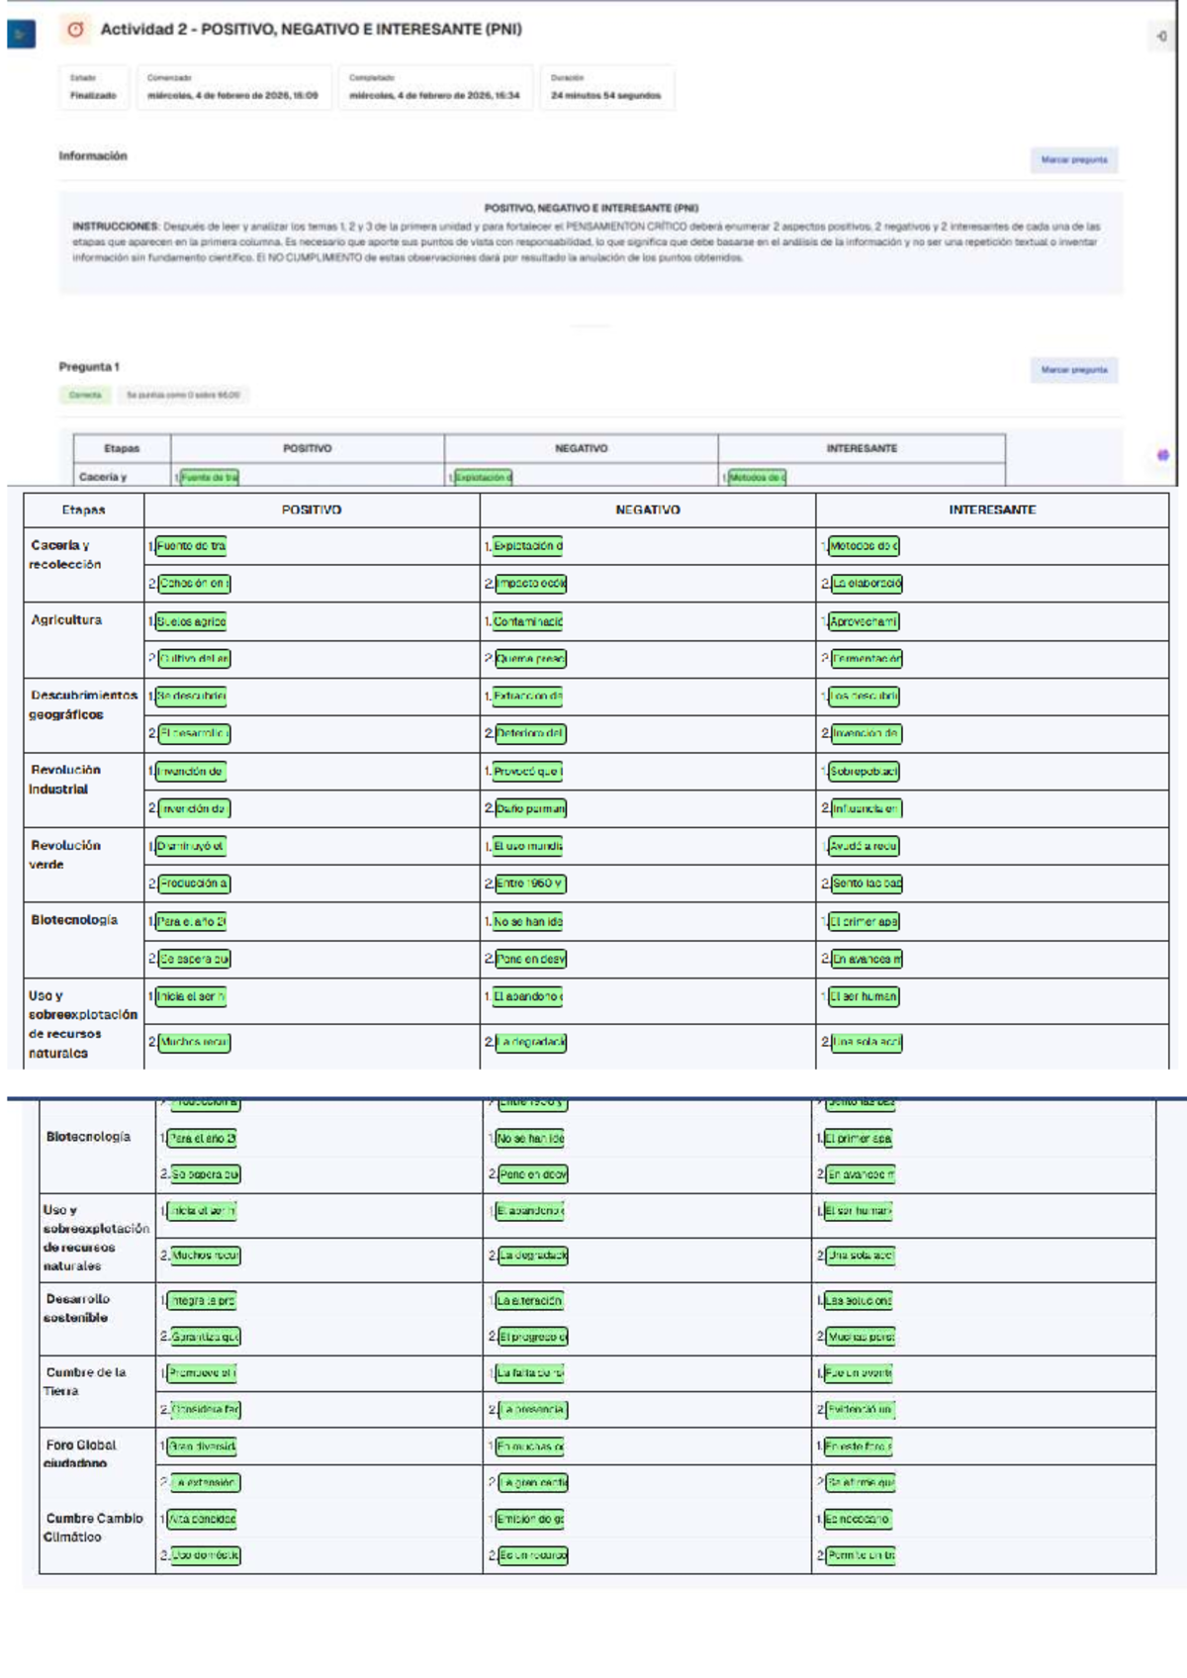Click first POSITIVO field 'Gran diversid' for Foro Global
Screen dimensions: 1187x1678
(x=202, y=1446)
